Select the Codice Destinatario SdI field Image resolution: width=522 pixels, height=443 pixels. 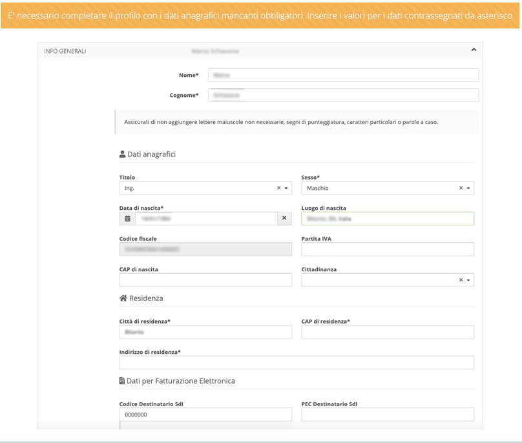[x=205, y=415]
